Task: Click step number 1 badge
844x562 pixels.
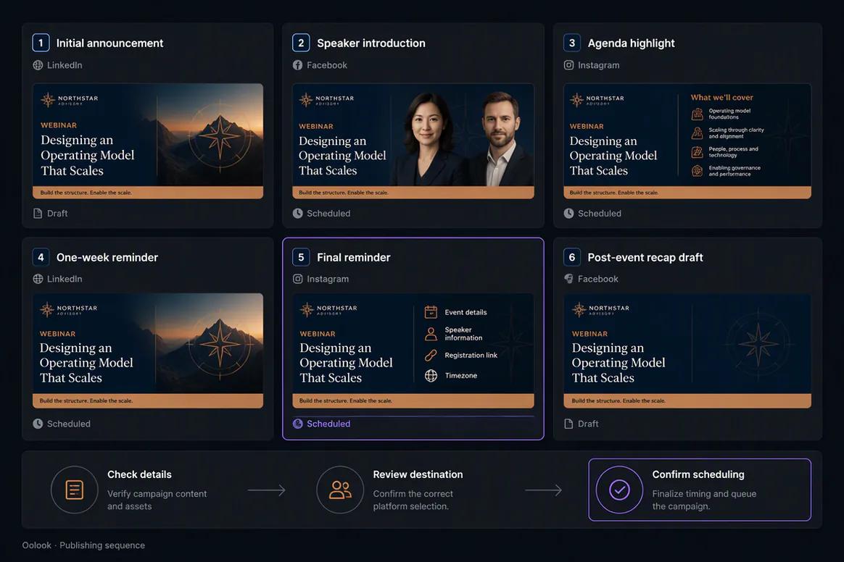Action: pos(41,43)
